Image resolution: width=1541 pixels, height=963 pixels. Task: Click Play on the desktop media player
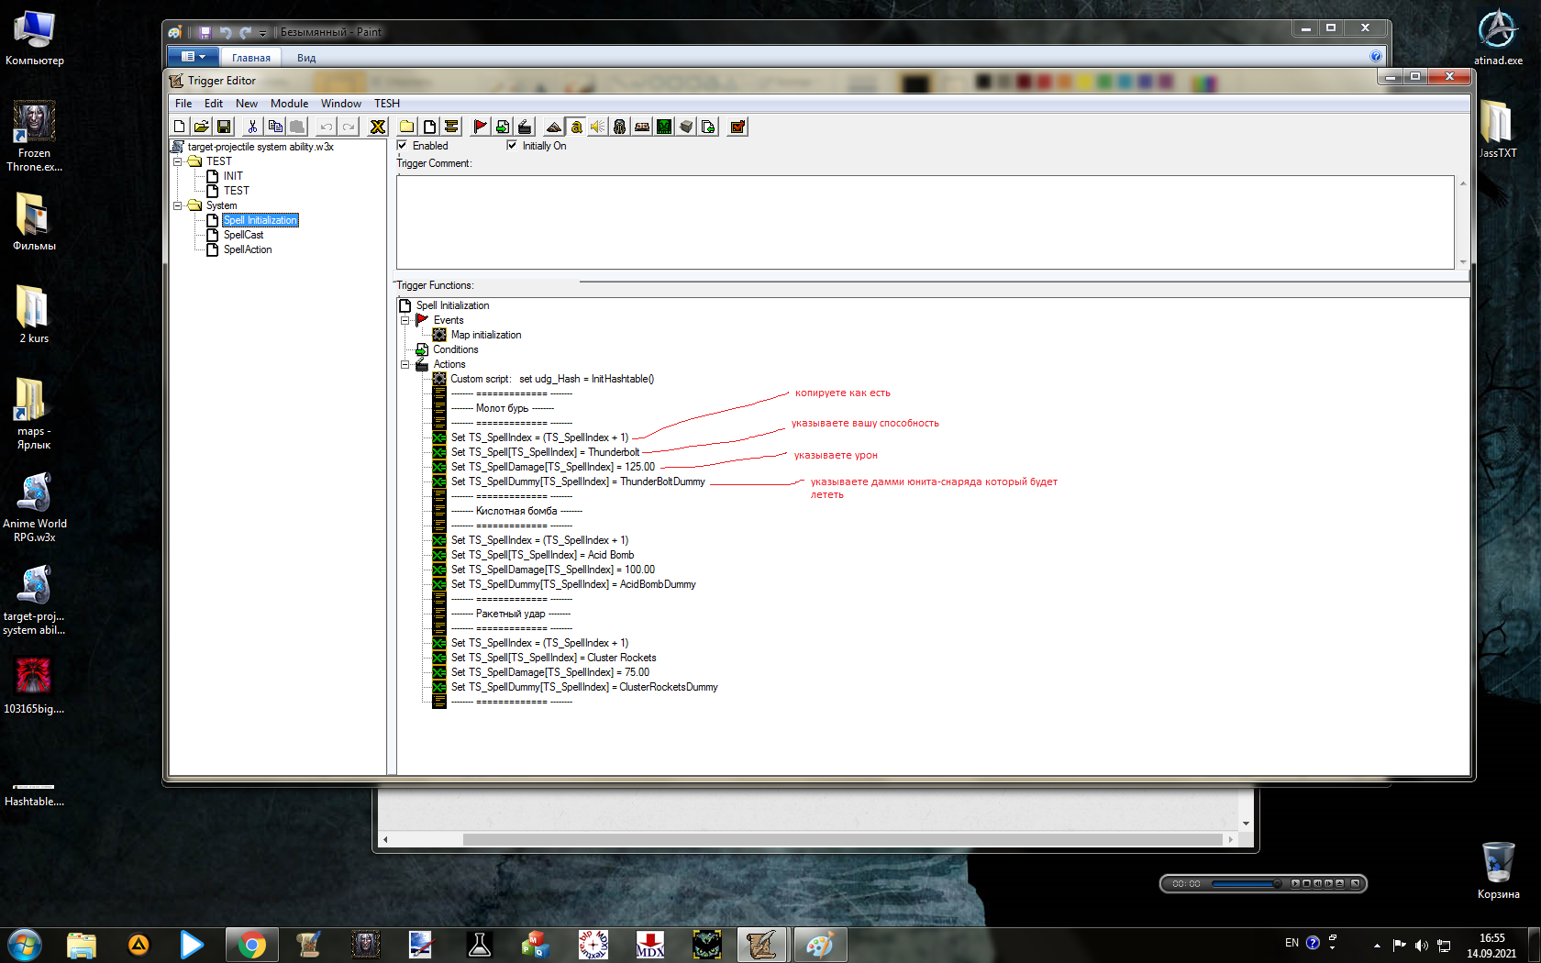pos(1295,884)
